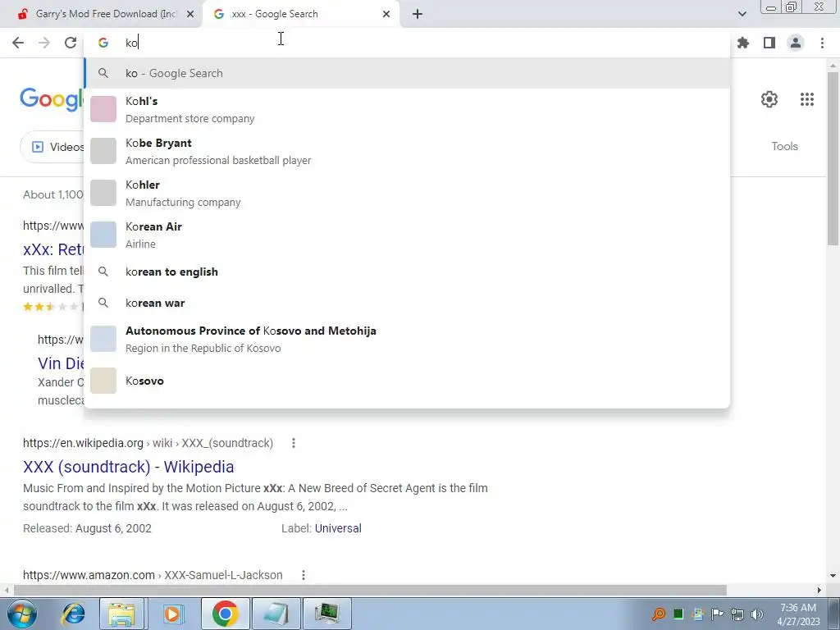Select the xxx - Google Search tab
The image size is (840, 630).
pyautogui.click(x=300, y=14)
